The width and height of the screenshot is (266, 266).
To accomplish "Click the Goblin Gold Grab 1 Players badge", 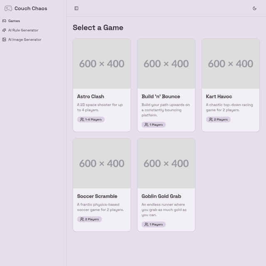I will (x=153, y=224).
